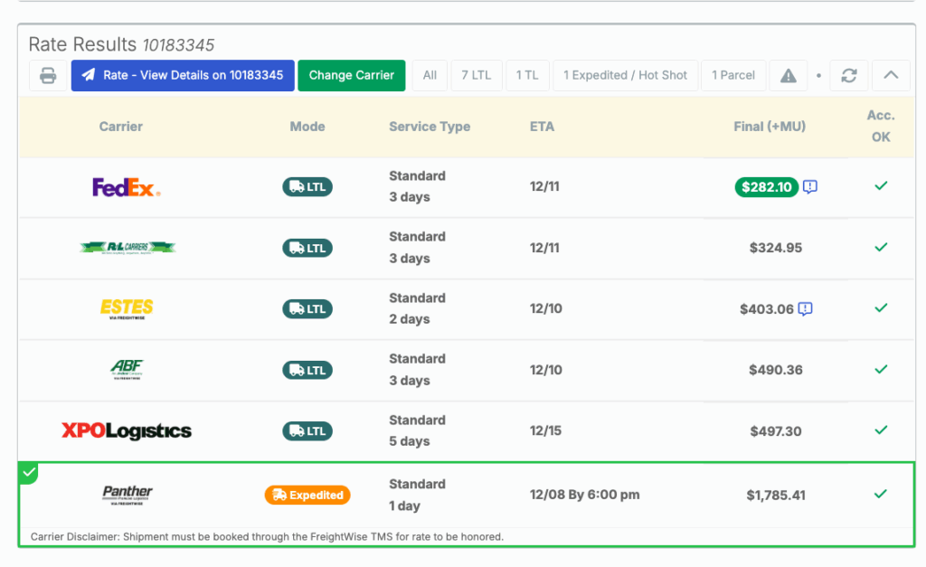
Task: Click the warning triangle filter icon
Action: click(789, 76)
